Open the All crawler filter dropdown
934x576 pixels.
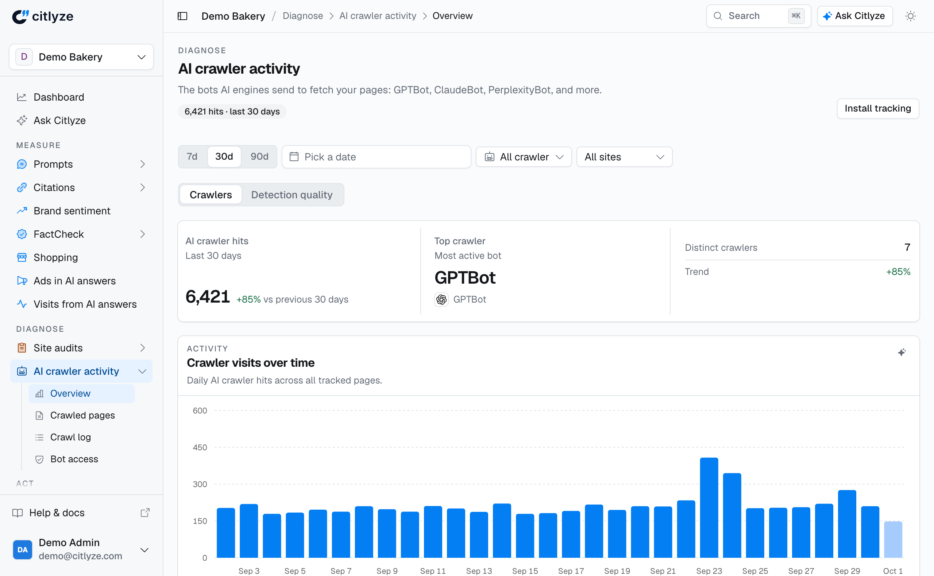tap(524, 156)
